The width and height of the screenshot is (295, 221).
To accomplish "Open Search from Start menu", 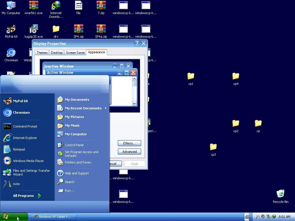I will coord(82,182).
